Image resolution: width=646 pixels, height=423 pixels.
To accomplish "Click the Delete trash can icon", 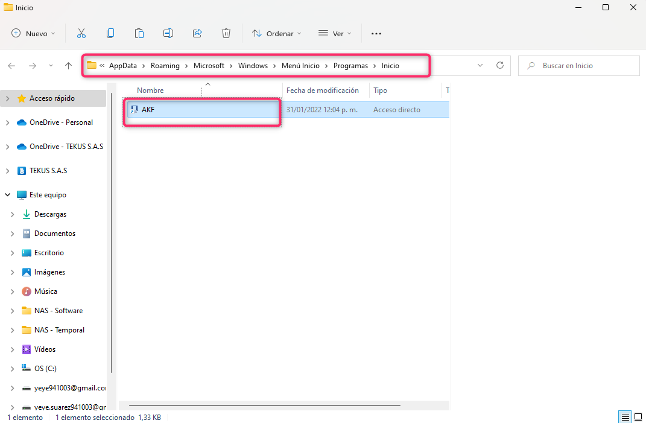I will click(x=226, y=34).
